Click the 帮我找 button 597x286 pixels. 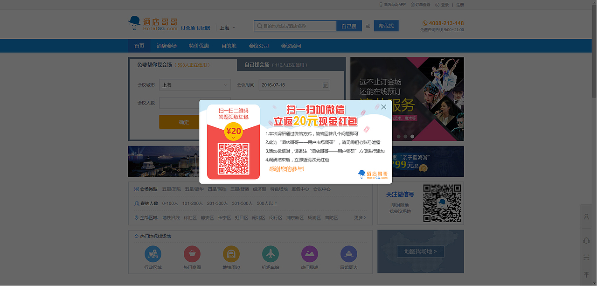tap(386, 26)
